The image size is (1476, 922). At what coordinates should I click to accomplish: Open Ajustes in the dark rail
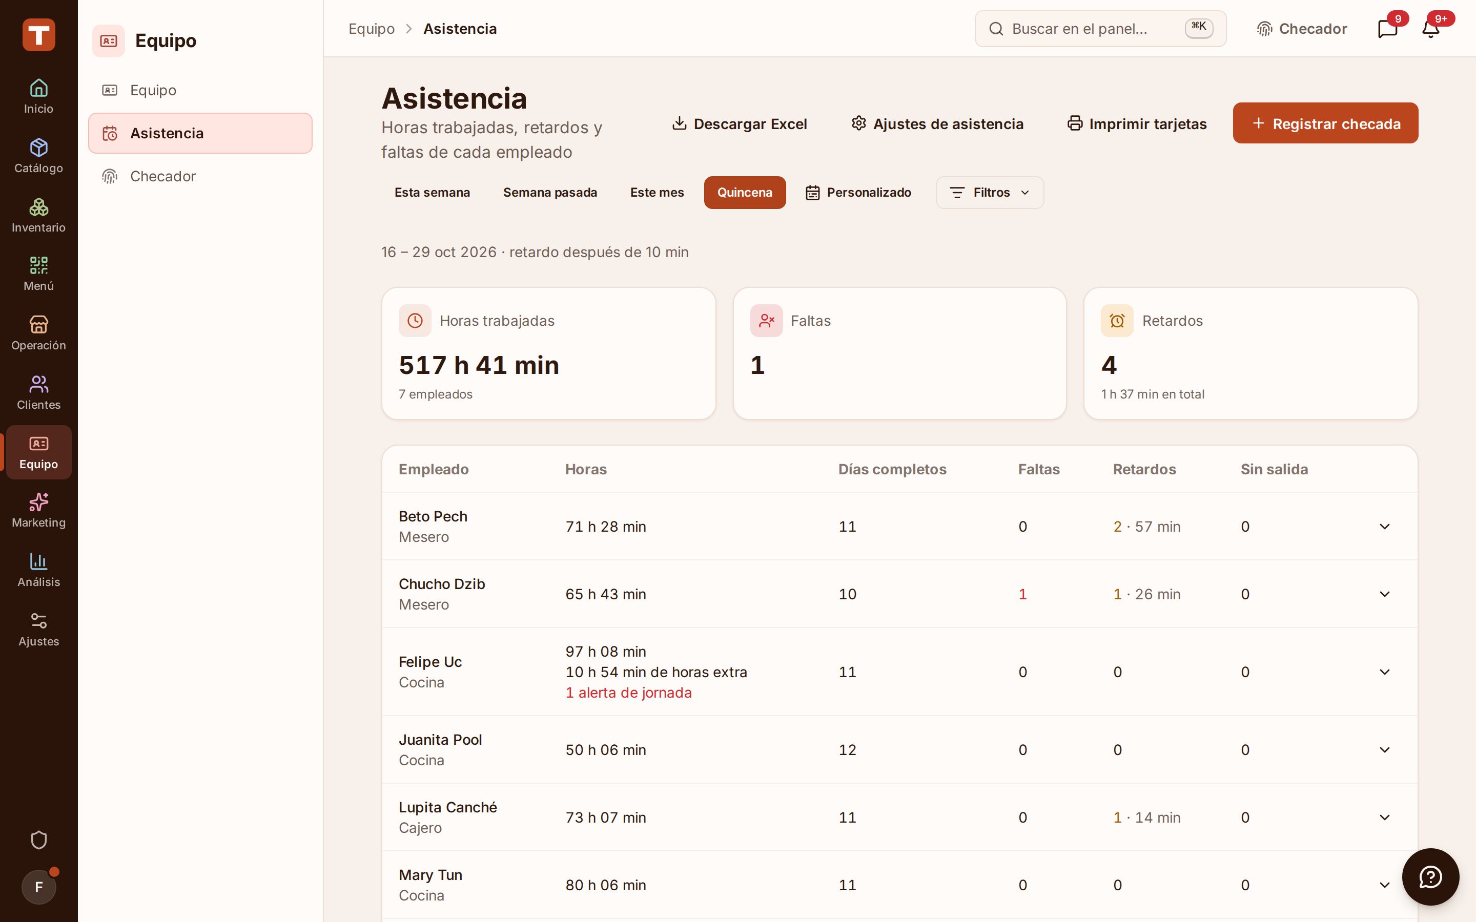click(38, 628)
